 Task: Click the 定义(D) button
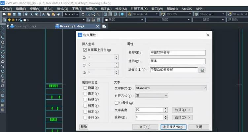click(145, 127)
